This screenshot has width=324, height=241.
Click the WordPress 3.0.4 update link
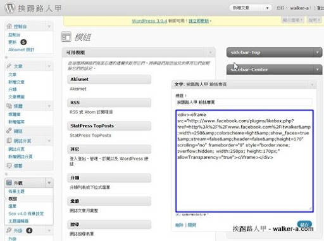[149, 21]
